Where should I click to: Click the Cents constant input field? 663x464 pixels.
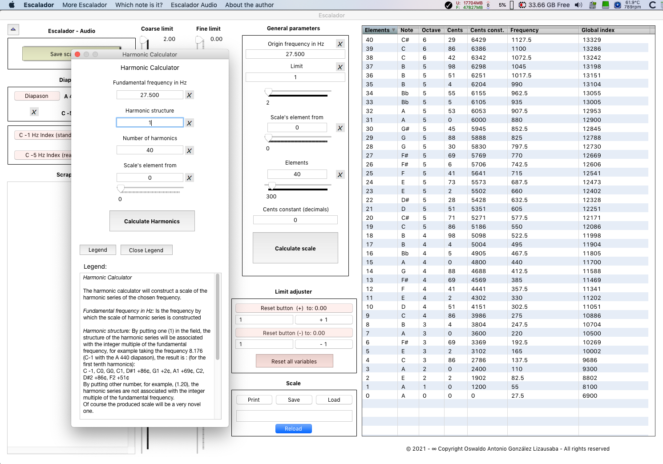point(295,220)
